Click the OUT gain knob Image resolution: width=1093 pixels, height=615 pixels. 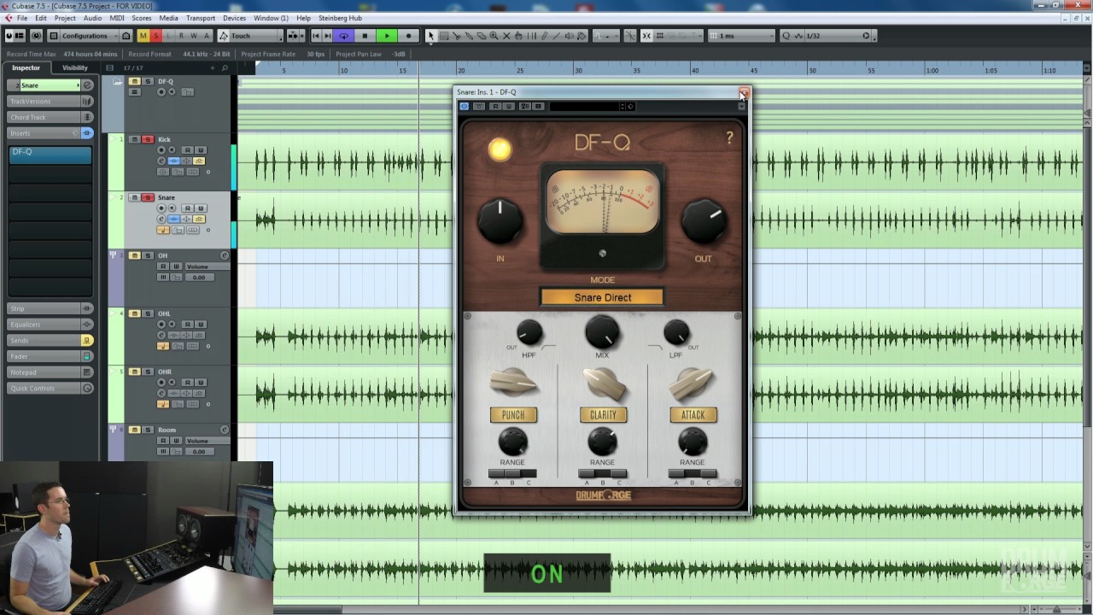pos(704,221)
